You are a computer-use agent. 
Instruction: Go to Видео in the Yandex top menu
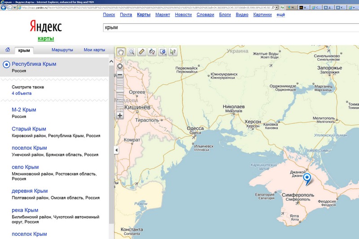point(242,15)
